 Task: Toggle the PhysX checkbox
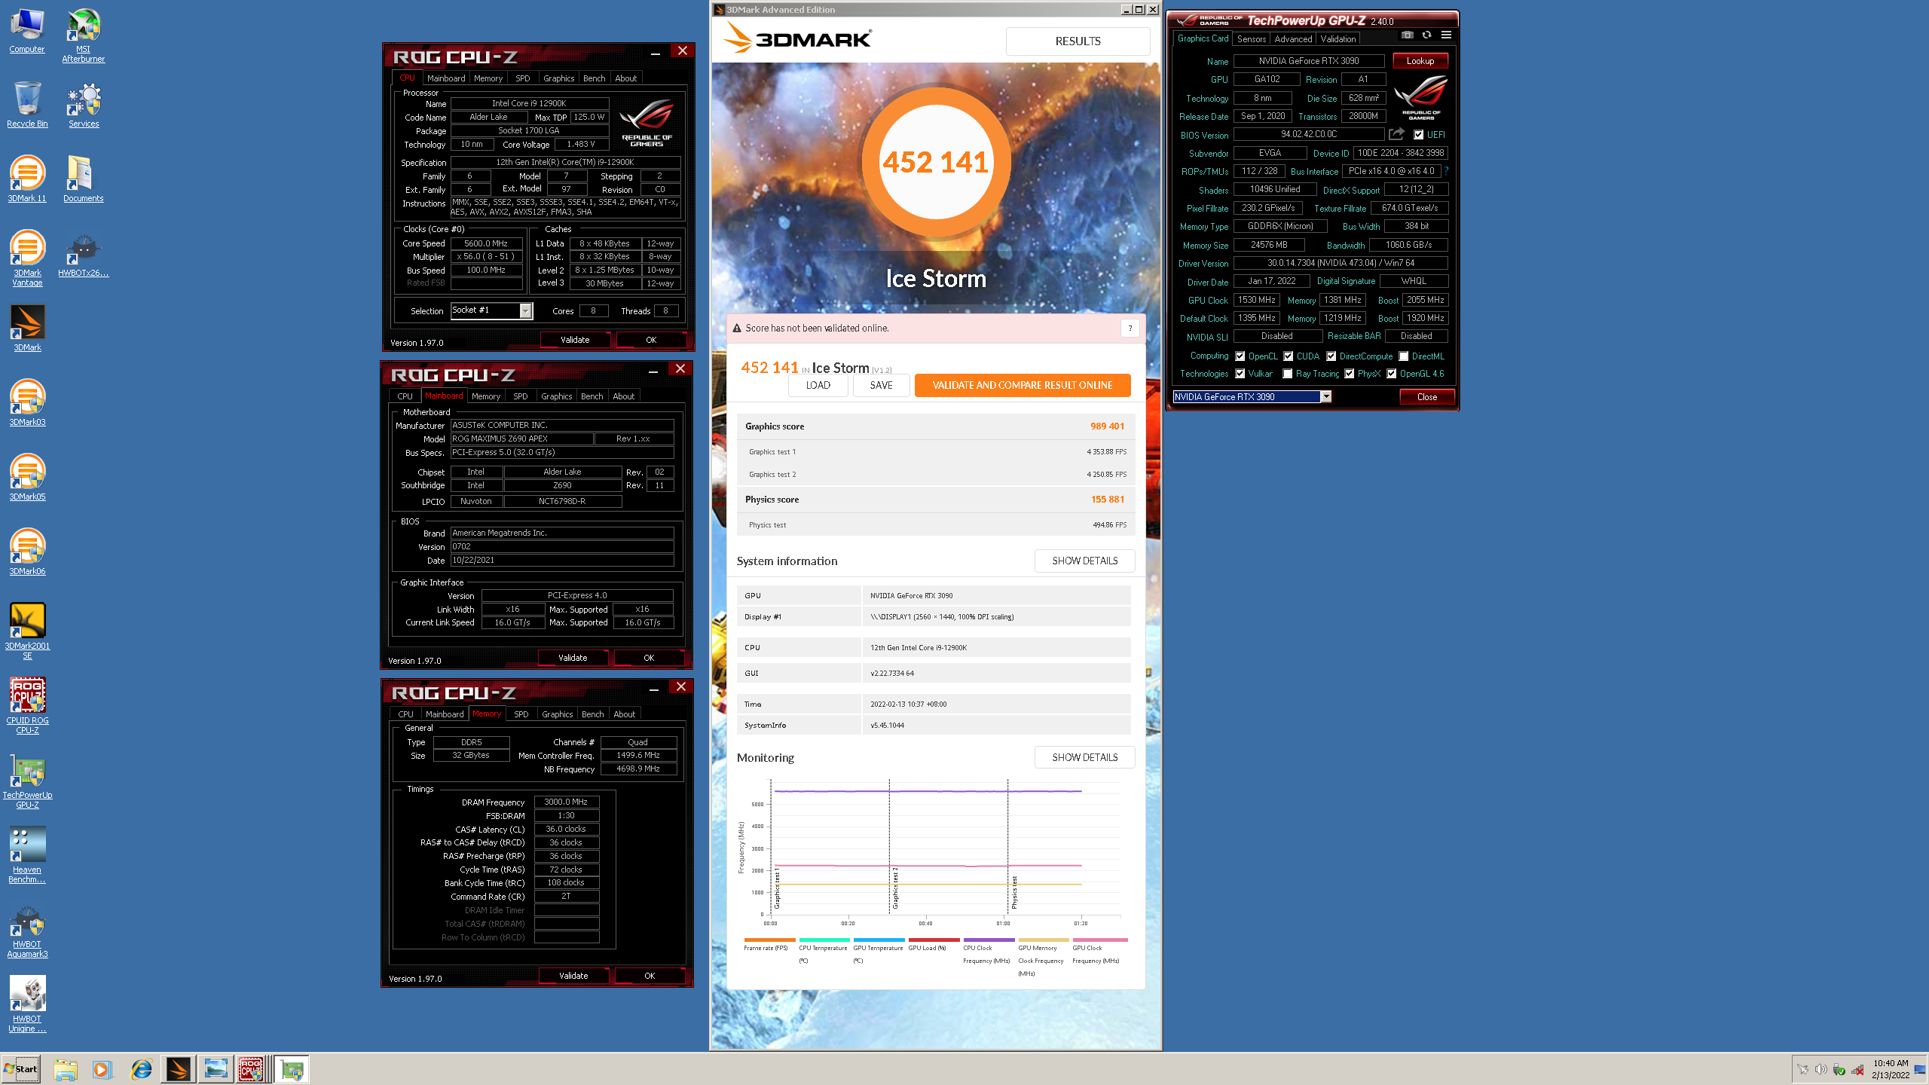[1350, 374]
